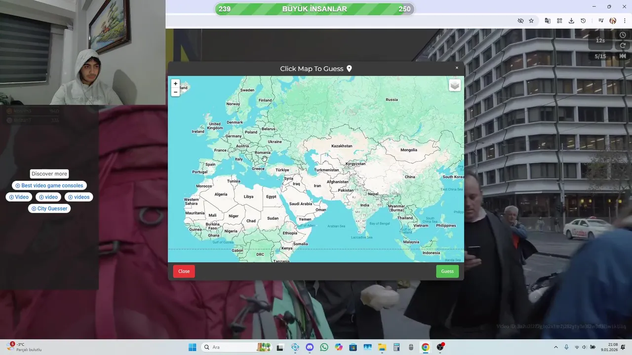Click Kazakhstan on the map
Screen dimensions: 632x355
[342, 146]
